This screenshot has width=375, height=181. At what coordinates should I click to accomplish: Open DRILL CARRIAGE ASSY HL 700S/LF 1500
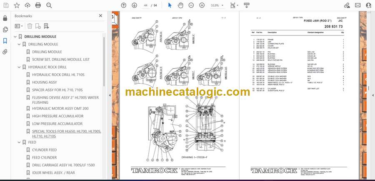pos(63,165)
